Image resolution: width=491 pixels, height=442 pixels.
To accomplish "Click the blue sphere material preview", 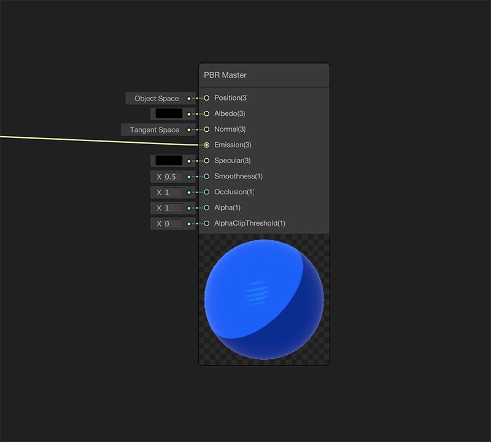I will [264, 299].
